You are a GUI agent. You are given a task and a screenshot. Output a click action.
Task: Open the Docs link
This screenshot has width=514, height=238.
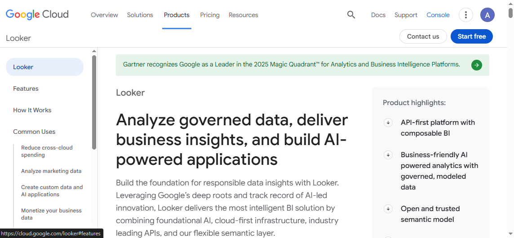coord(378,15)
